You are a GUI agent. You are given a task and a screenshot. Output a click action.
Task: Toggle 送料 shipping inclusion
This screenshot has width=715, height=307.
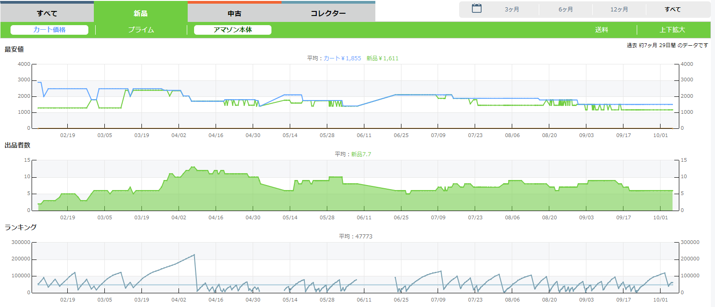click(x=601, y=30)
